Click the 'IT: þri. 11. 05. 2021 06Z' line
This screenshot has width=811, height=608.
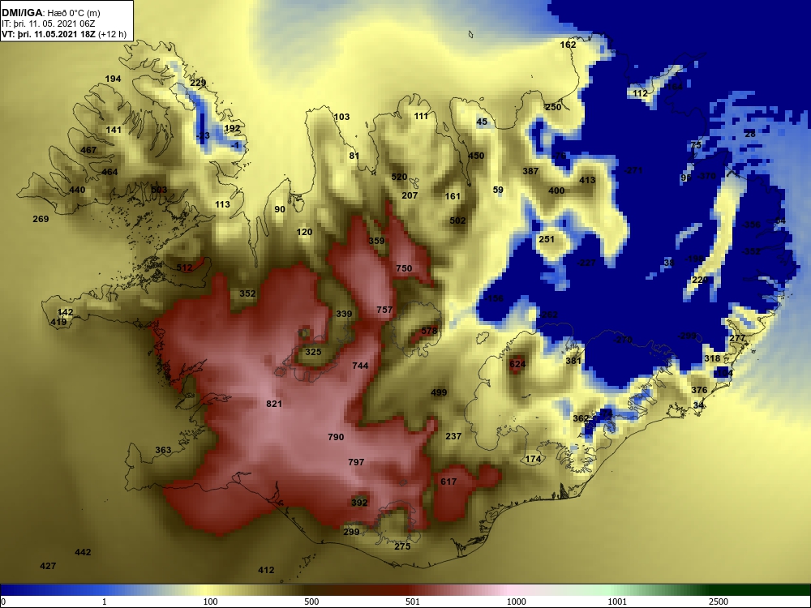(x=48, y=24)
